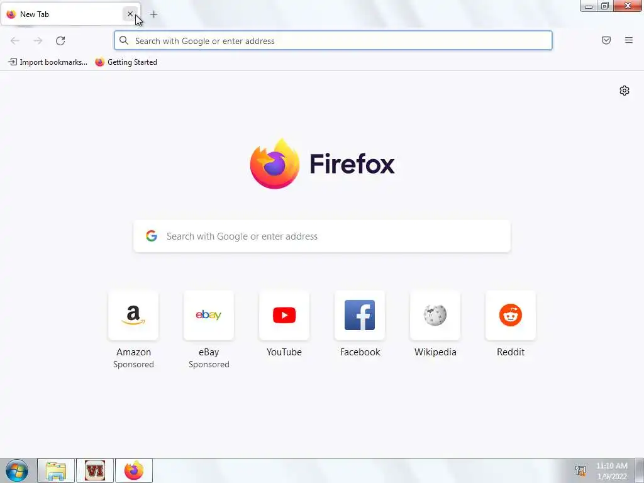Click the Firefox logo on page
This screenshot has height=483, width=644.
322,164
